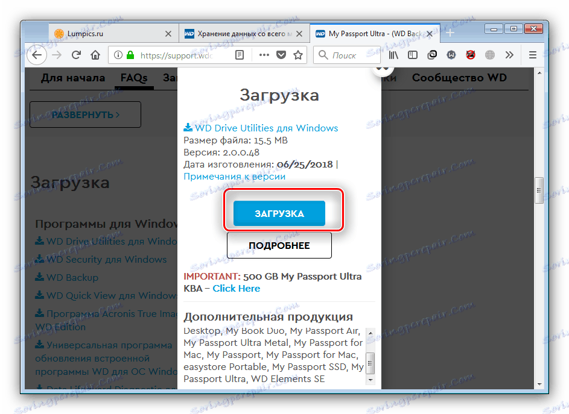Open the Library toolbar icon
The image size is (569, 414).
(x=393, y=55)
